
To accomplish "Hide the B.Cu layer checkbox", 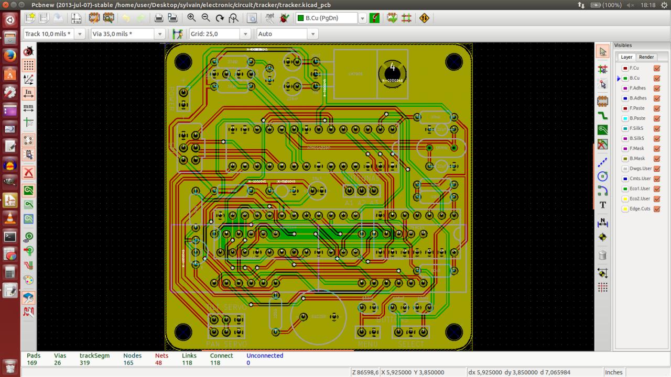I will click(657, 78).
